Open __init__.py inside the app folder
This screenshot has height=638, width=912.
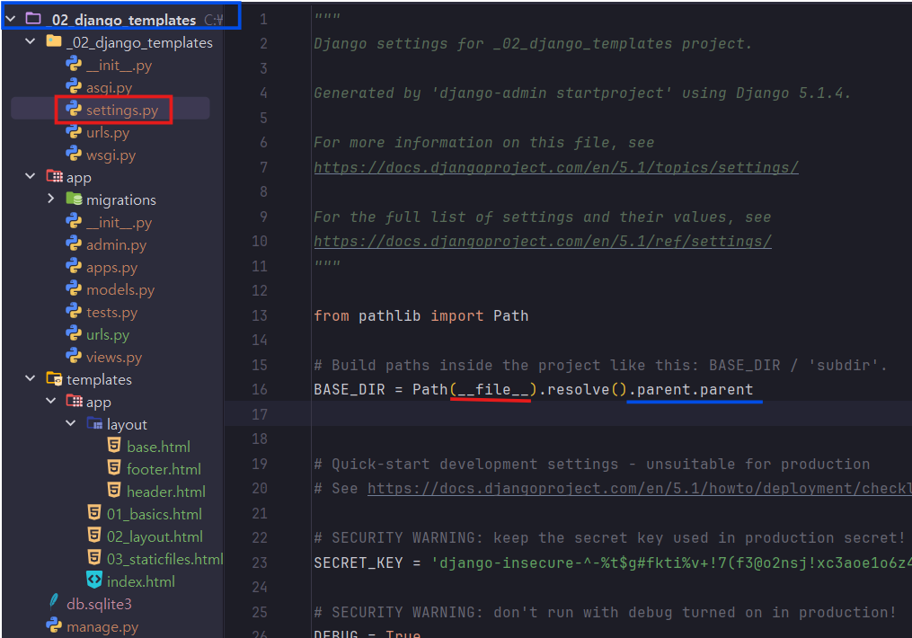pos(120,222)
